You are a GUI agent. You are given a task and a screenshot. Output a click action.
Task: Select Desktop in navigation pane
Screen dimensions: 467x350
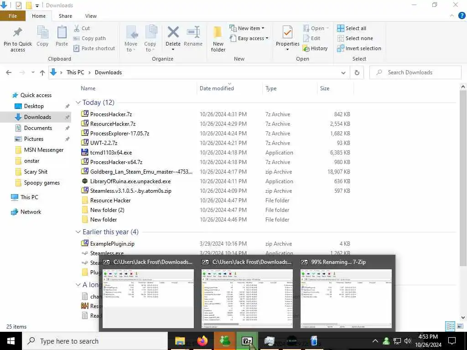click(34, 106)
